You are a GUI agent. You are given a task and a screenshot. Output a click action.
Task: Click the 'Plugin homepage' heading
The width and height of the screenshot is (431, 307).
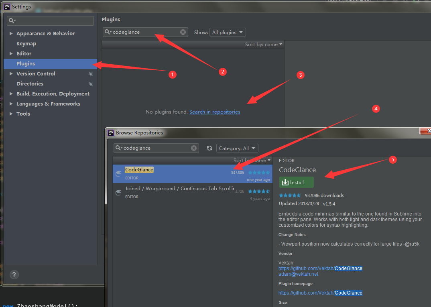(x=295, y=284)
